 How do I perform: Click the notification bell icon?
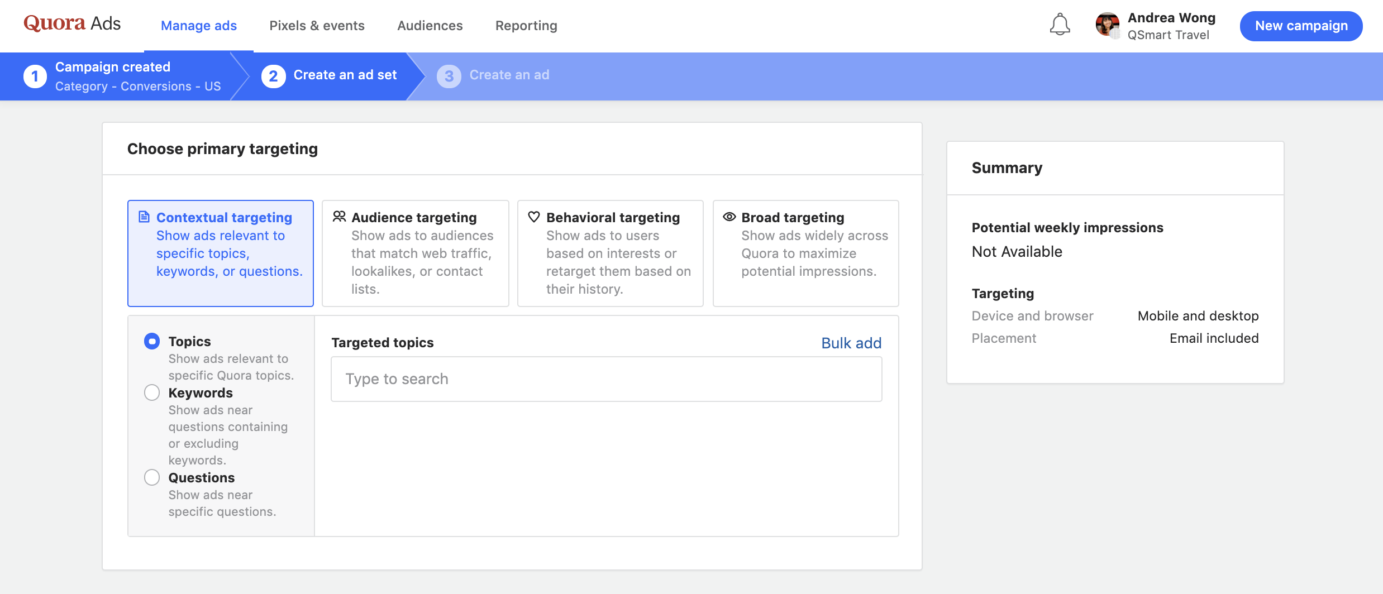pyautogui.click(x=1060, y=25)
